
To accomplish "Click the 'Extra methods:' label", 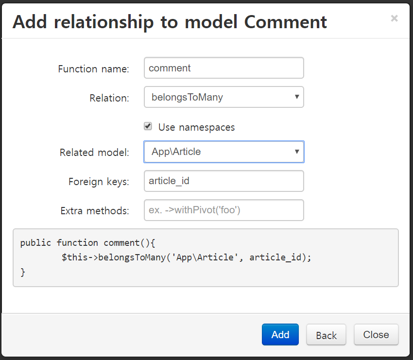I will pos(95,211).
